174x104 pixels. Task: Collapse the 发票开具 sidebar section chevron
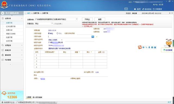[x=22, y=19]
